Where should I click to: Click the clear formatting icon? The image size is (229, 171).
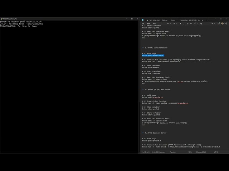tap(201, 24)
